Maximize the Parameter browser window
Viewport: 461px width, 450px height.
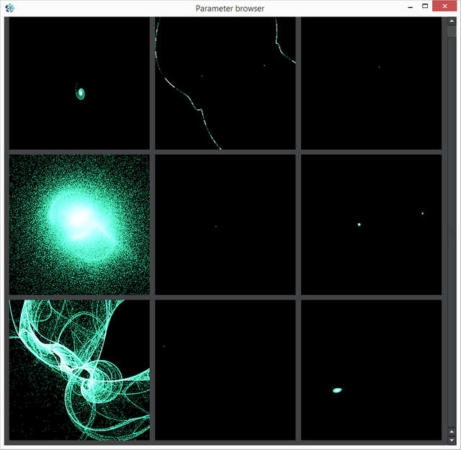click(425, 6)
